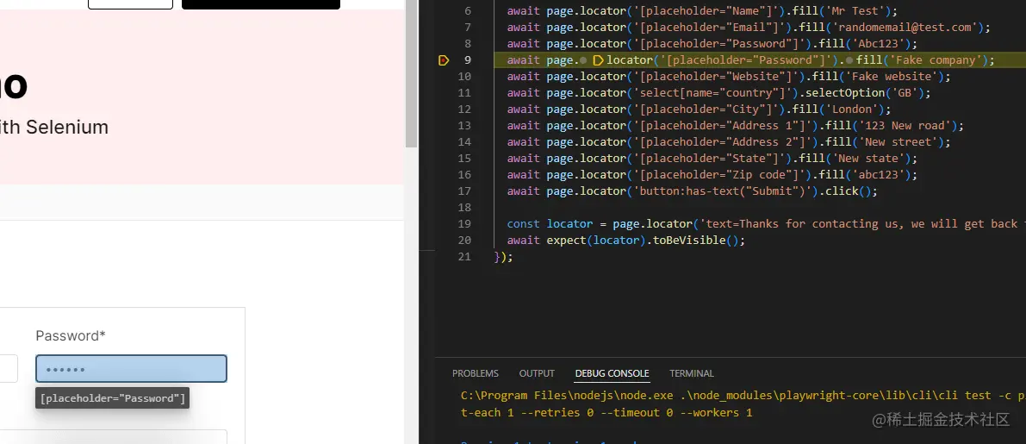
Task: Switch to the TERMINAL tab
Action: tap(692, 373)
